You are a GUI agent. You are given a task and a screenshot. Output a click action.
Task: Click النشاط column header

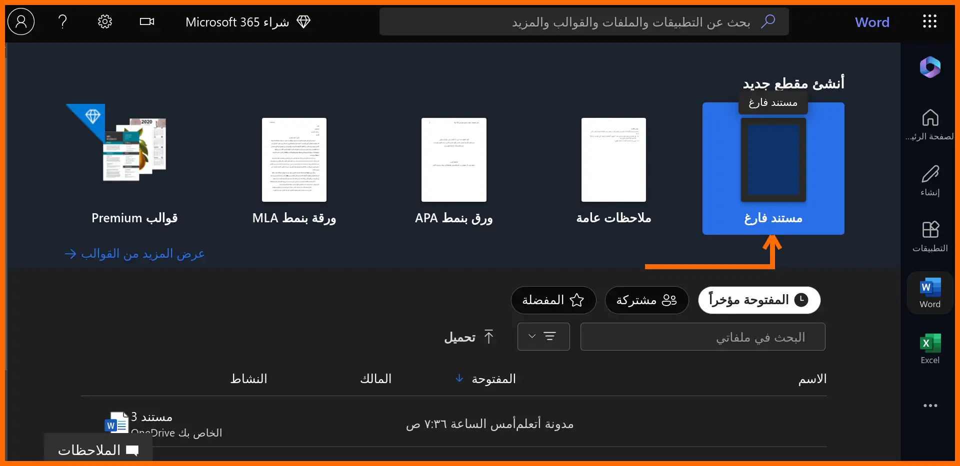248,379
